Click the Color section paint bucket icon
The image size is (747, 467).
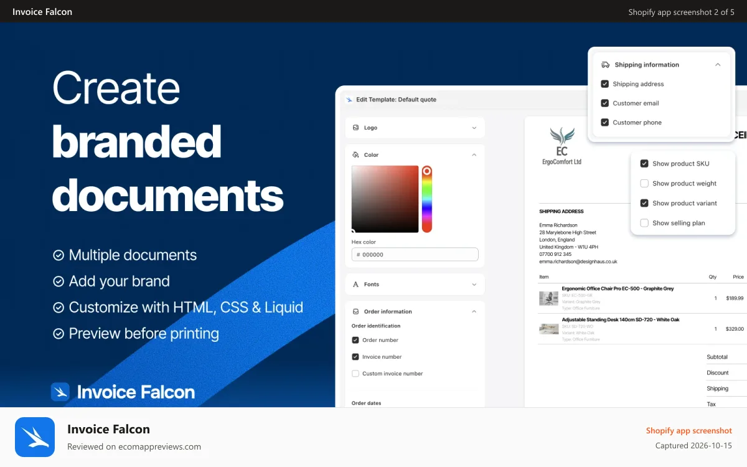point(356,154)
